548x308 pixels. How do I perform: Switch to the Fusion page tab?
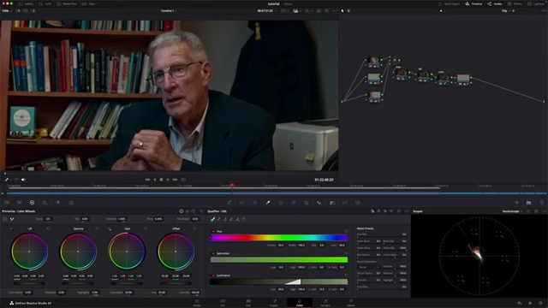tap(274, 303)
